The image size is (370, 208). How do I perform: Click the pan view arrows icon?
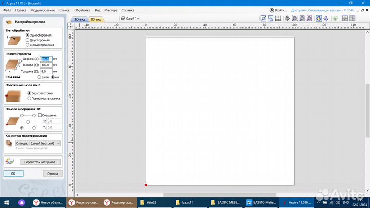click(x=286, y=19)
